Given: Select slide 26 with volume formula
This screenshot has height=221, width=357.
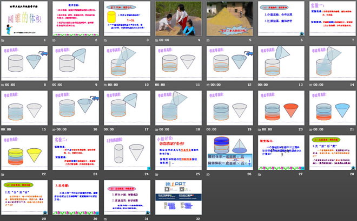Looking at the screenshot, I should (229, 151).
